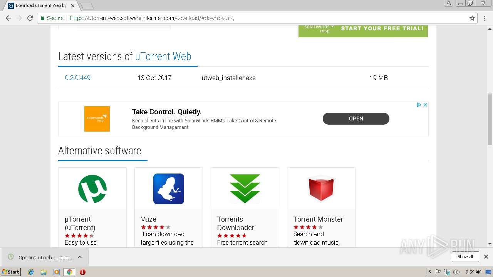The height and width of the screenshot is (277, 493).
Task: Click Show all downloads button
Action: [465, 257]
